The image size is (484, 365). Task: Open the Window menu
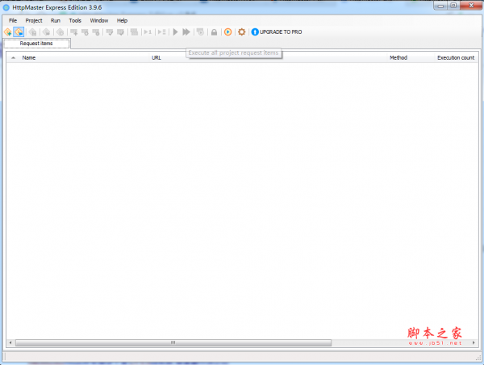99,20
